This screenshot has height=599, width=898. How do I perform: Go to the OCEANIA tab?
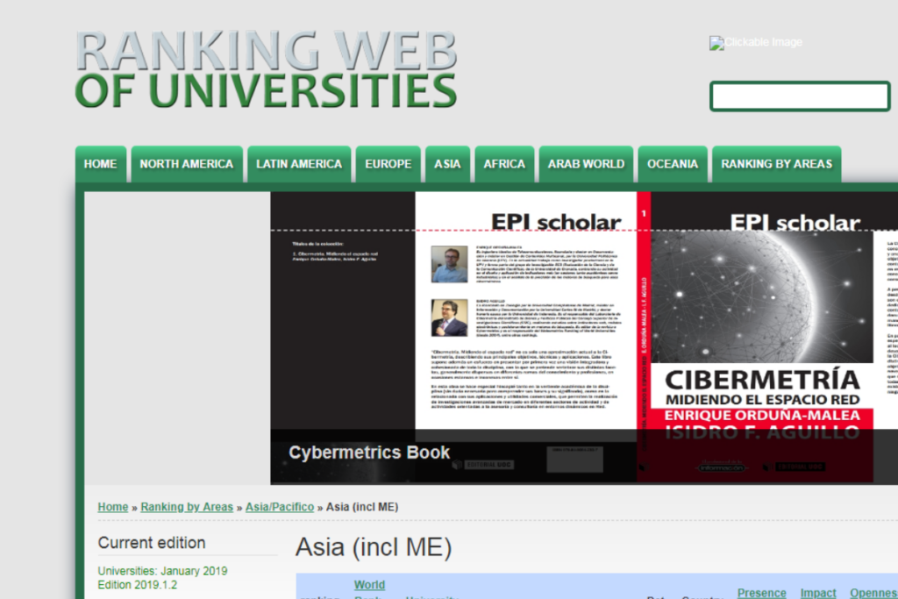pyautogui.click(x=673, y=164)
